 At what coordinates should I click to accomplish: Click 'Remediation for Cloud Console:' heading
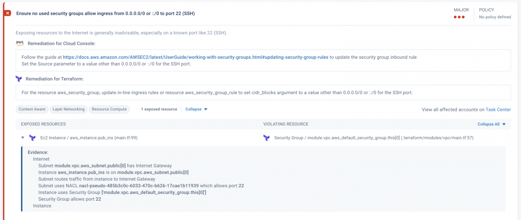click(62, 43)
